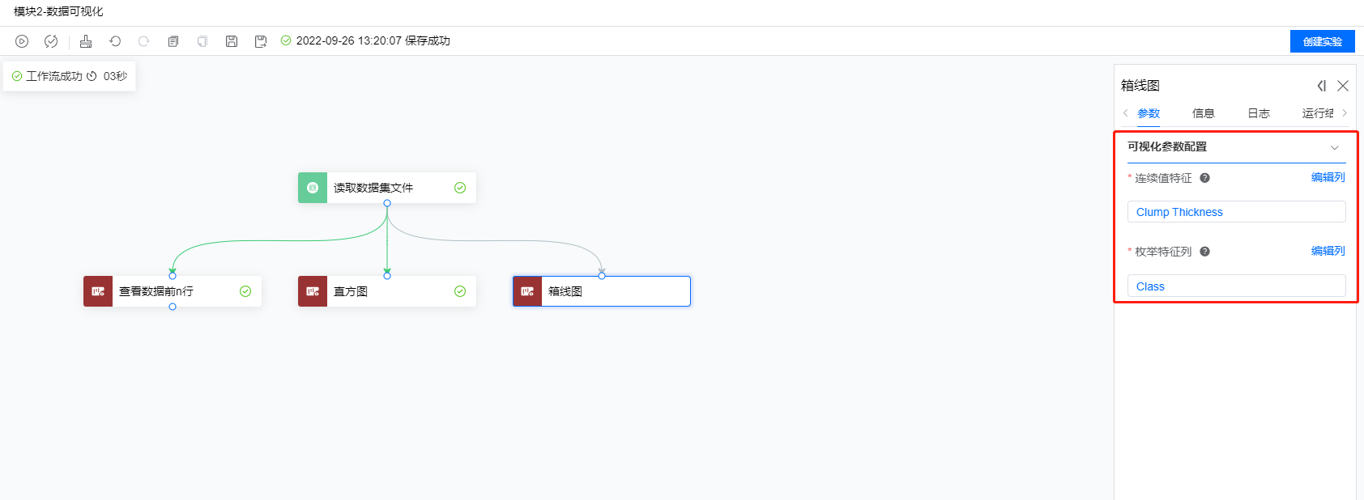Click 编辑列 link for 连续值特征
This screenshot has width=1364, height=500.
point(1328,177)
